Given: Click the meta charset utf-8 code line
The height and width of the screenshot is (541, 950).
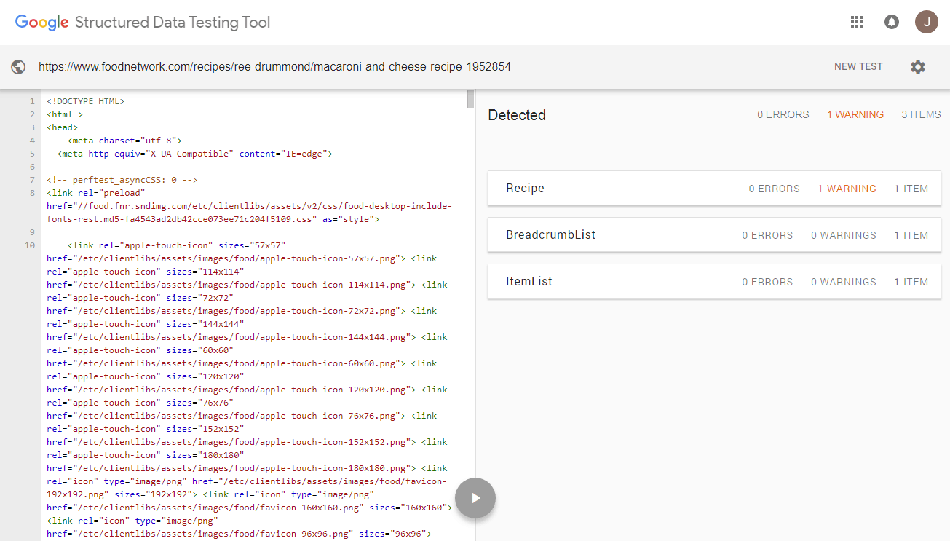Looking at the screenshot, I should (x=124, y=141).
